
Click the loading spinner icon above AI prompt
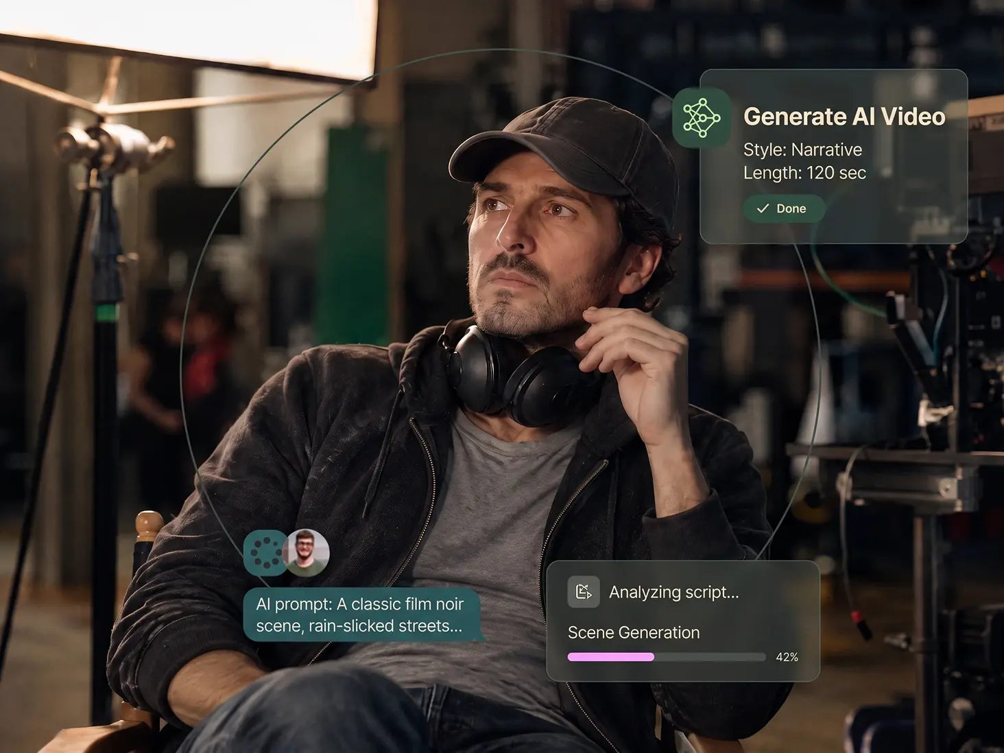point(266,553)
